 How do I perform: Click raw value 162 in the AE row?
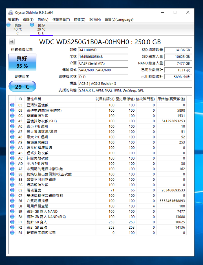(x=182, y=169)
